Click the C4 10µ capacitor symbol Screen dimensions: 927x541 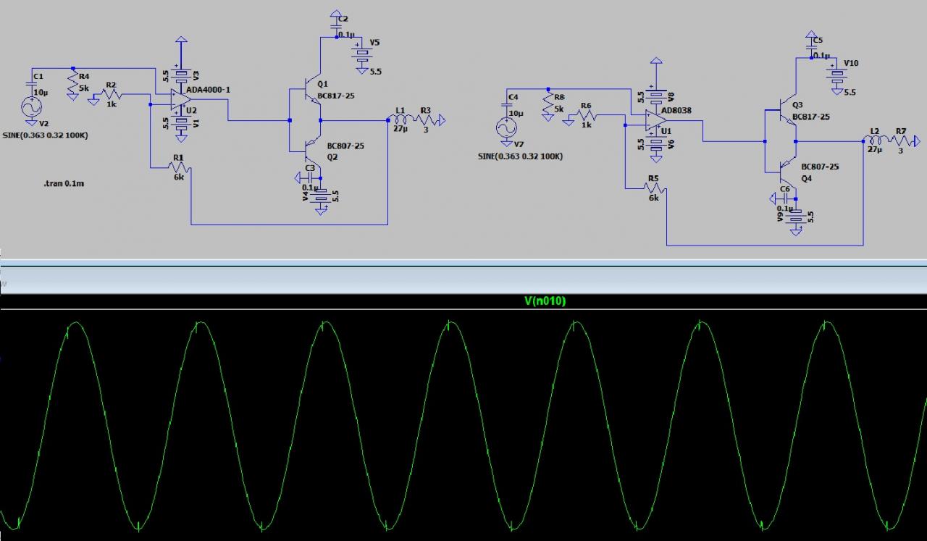506,105
